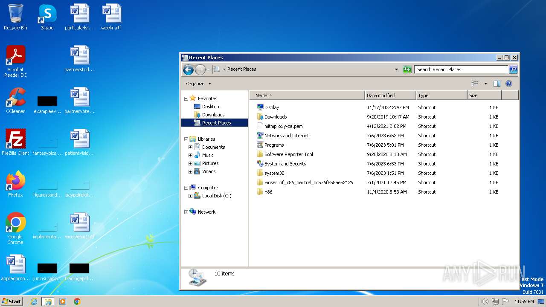Open the recent pages dropdown arrow
Screen dimensions: 546x307
pos(208,70)
